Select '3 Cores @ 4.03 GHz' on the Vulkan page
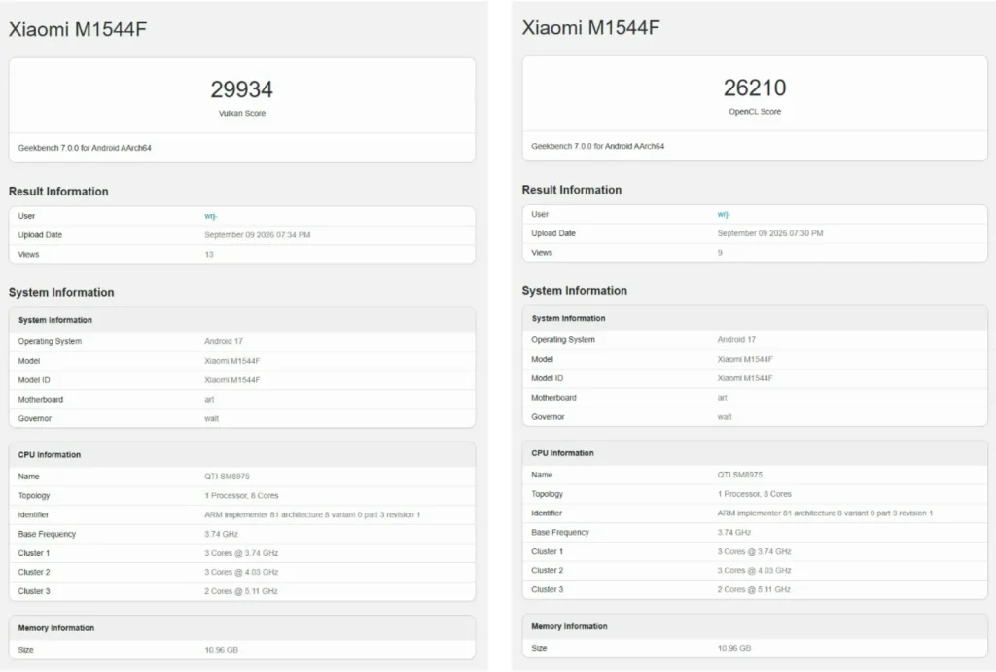Image resolution: width=996 pixels, height=672 pixels. [x=241, y=572]
